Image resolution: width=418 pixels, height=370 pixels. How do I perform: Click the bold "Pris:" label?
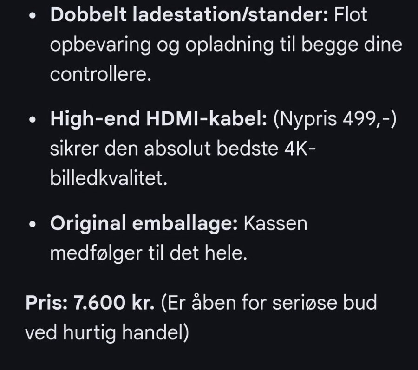47,304
